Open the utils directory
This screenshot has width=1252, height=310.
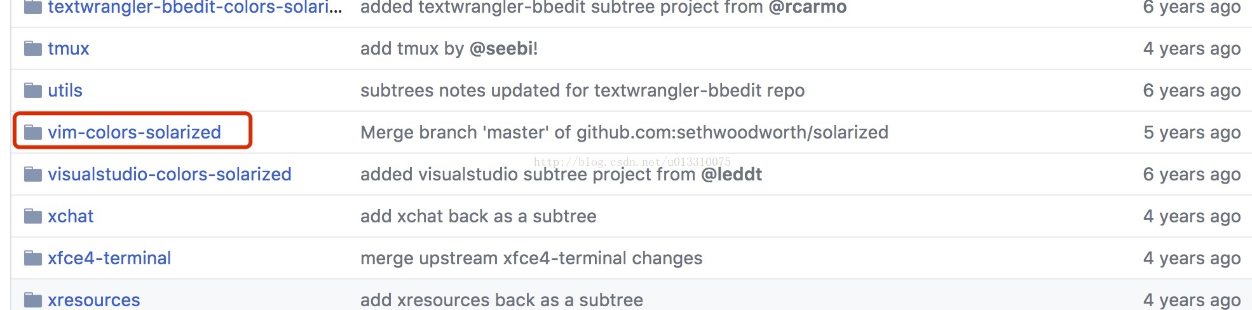[x=65, y=90]
